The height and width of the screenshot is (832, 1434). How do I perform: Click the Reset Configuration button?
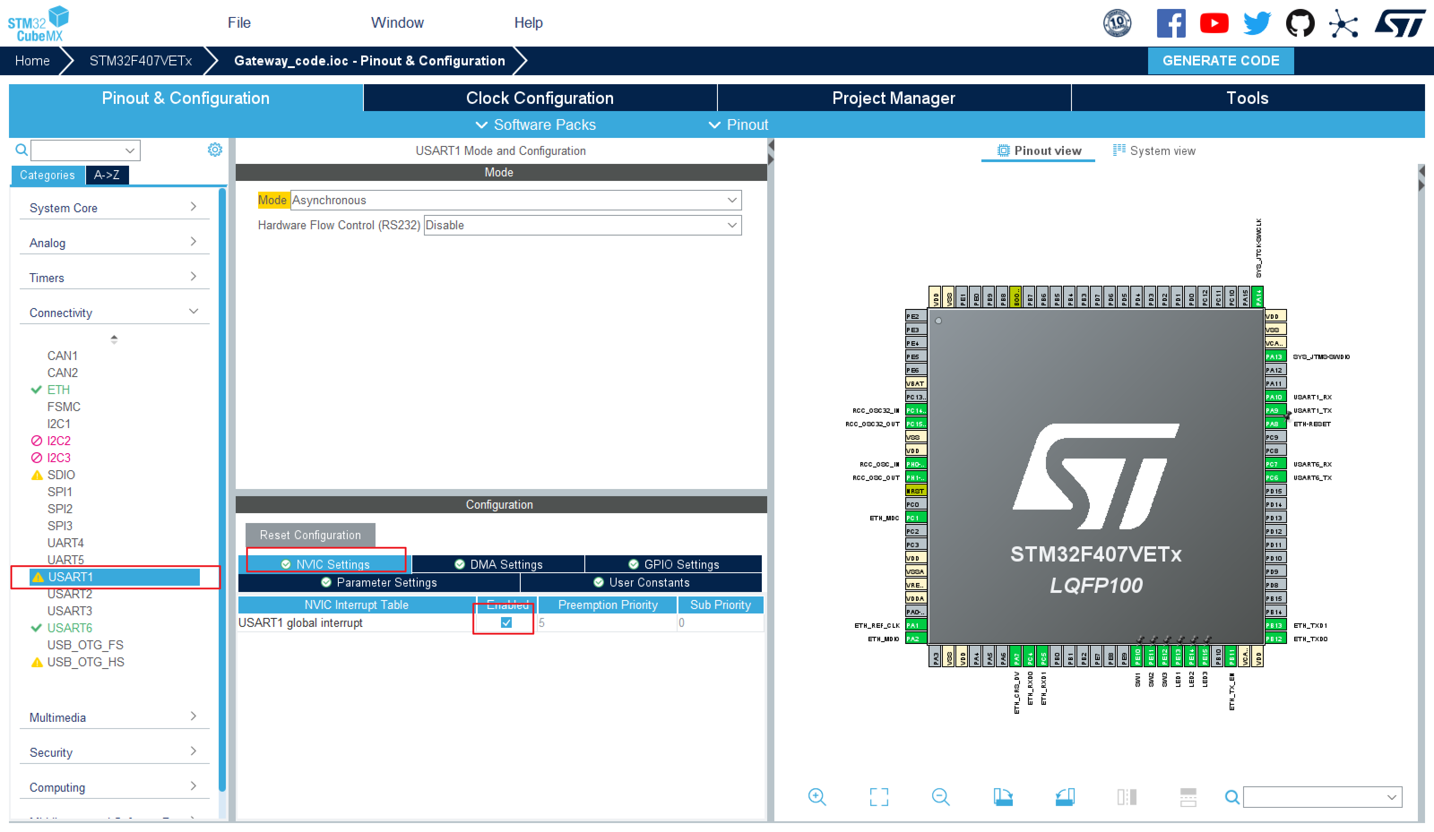coord(310,535)
